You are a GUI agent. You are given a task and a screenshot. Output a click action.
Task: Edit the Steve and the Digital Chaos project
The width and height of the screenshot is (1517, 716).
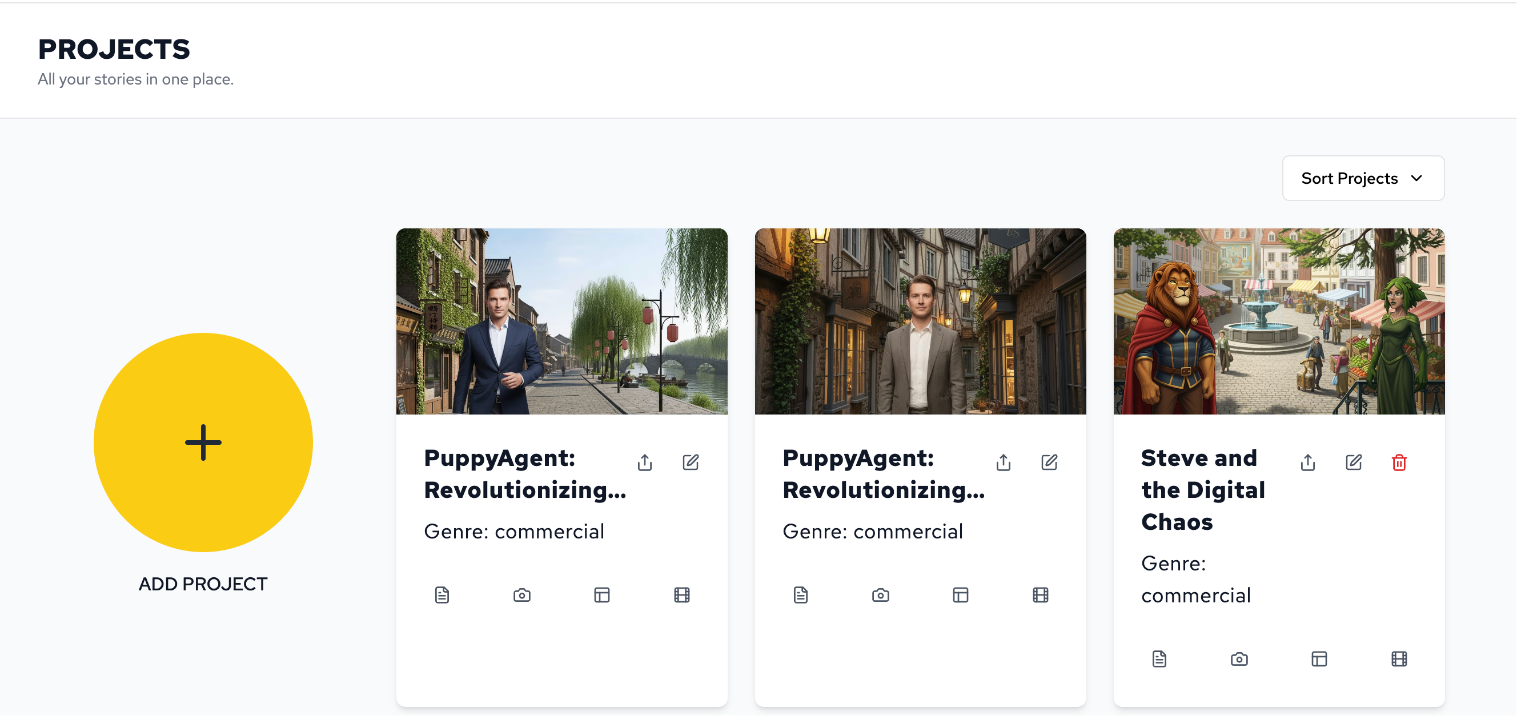(1353, 463)
